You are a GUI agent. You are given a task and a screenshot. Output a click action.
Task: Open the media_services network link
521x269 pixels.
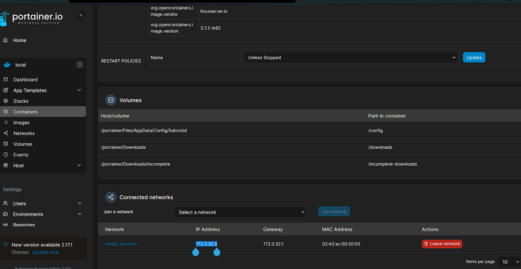tap(121, 244)
